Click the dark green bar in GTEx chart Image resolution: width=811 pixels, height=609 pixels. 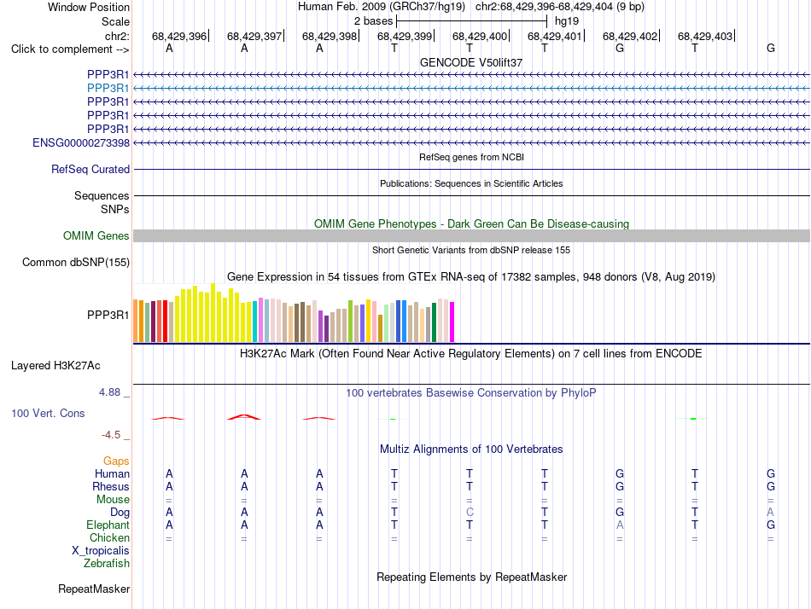(x=434, y=322)
